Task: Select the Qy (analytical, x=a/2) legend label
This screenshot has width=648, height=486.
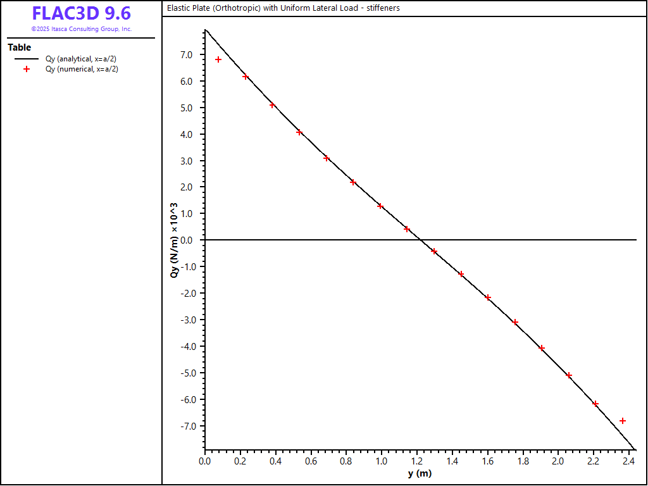Action: (x=81, y=59)
